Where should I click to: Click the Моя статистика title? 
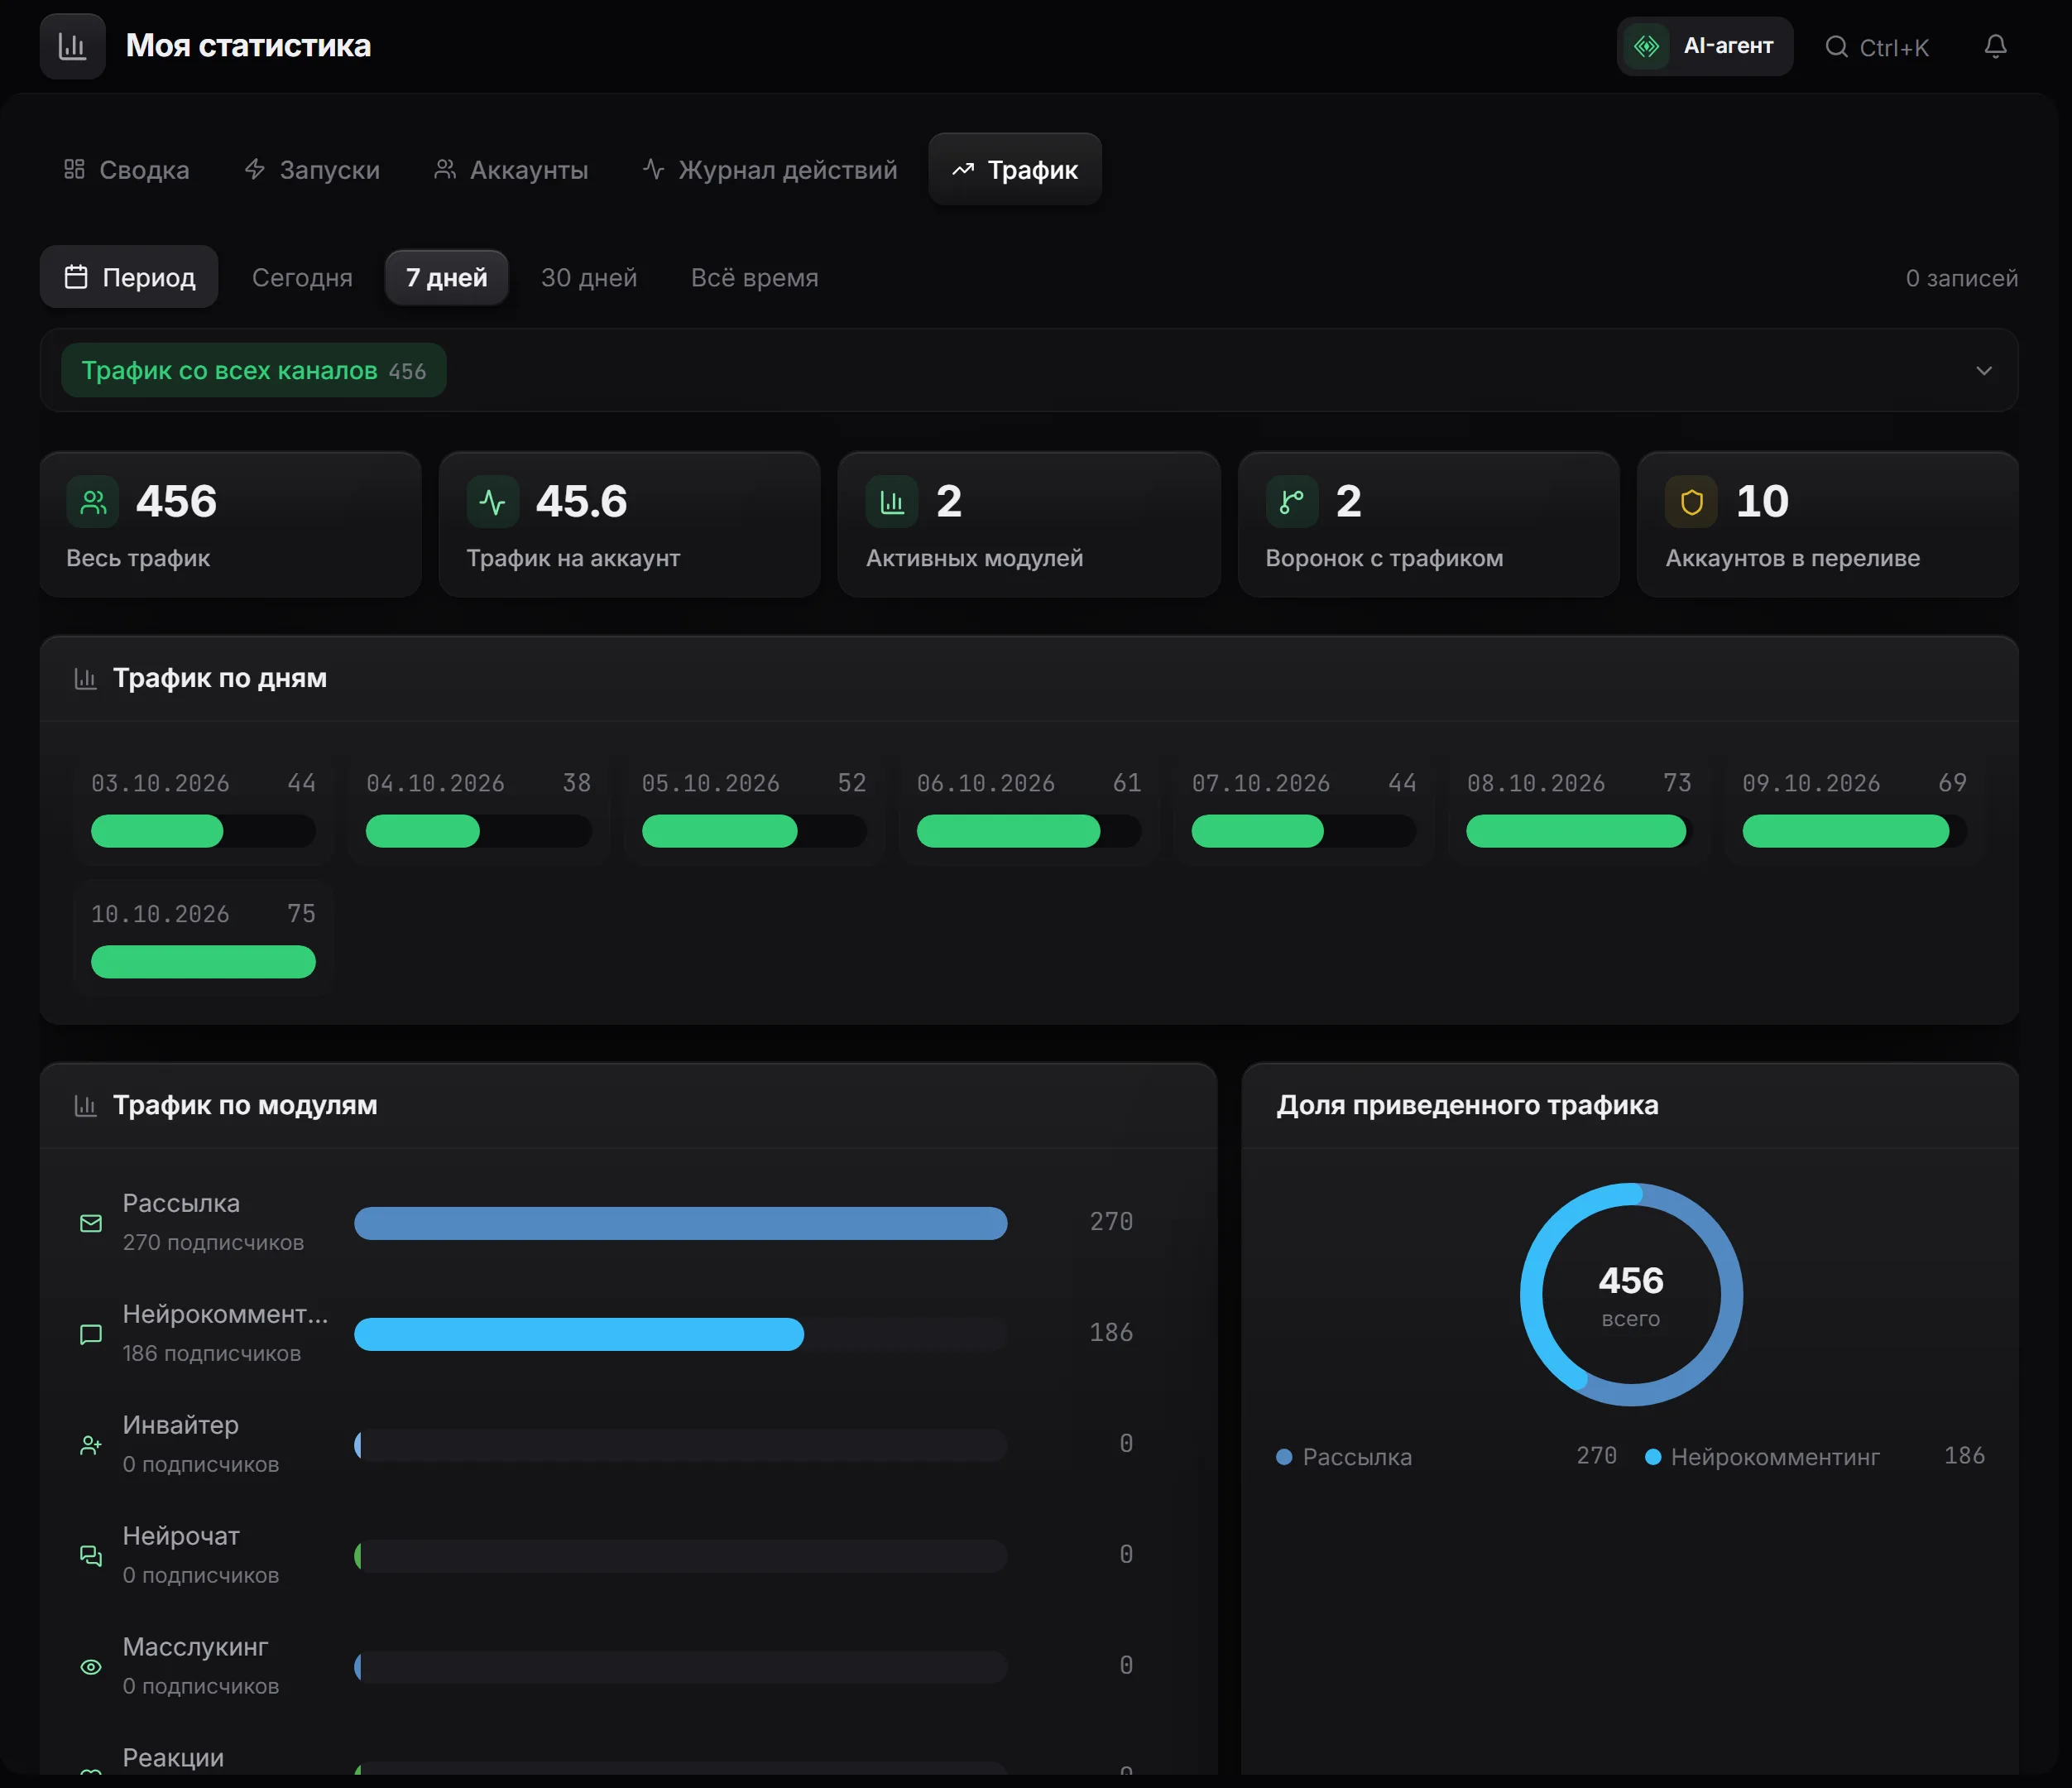248,46
